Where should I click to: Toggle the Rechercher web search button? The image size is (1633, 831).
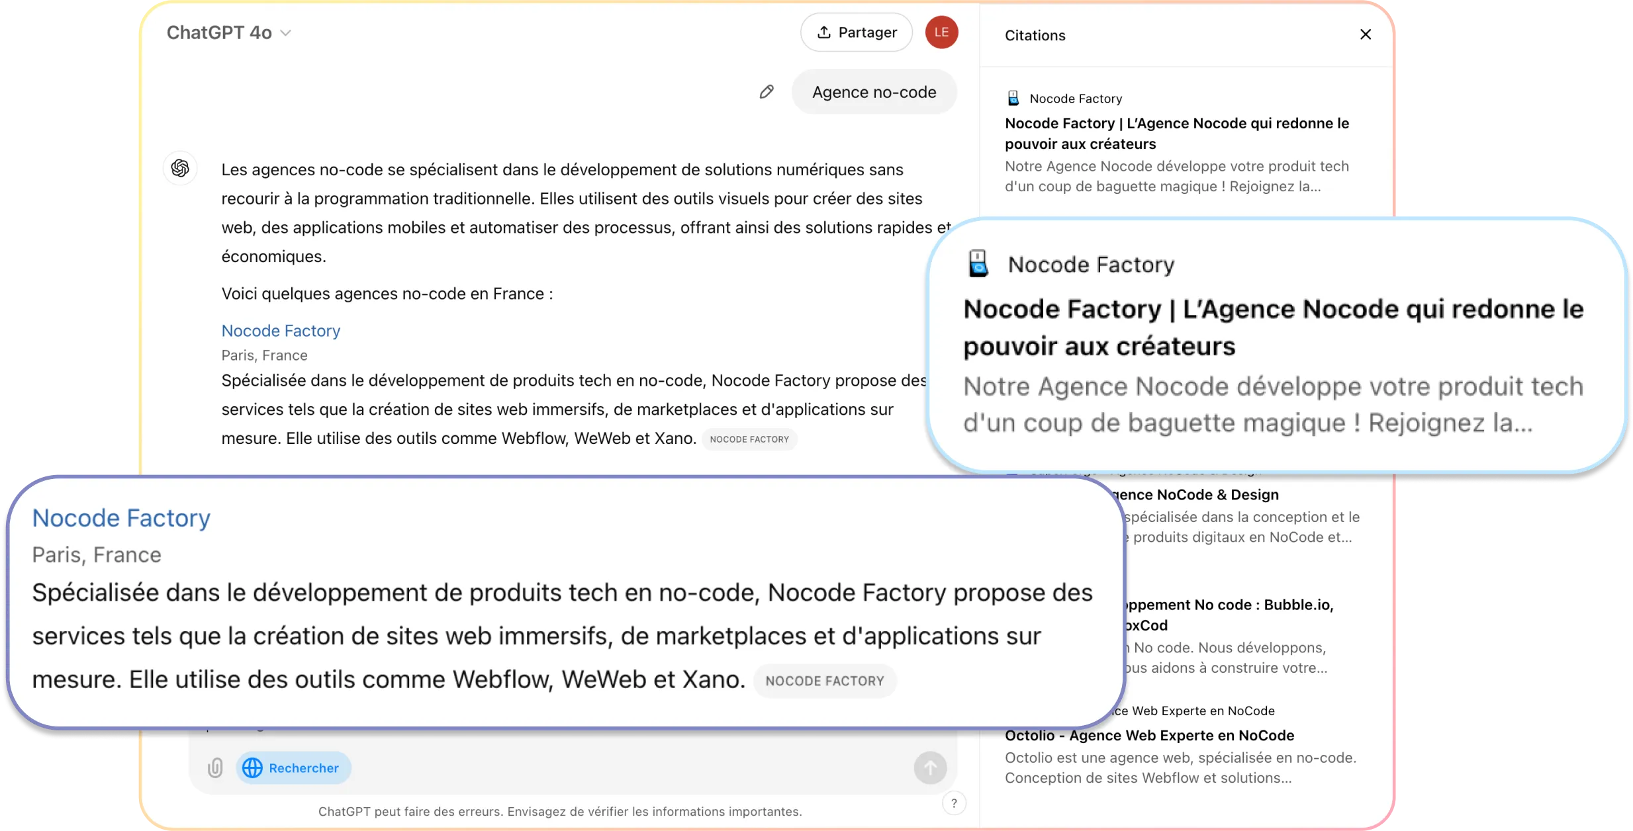(x=293, y=767)
